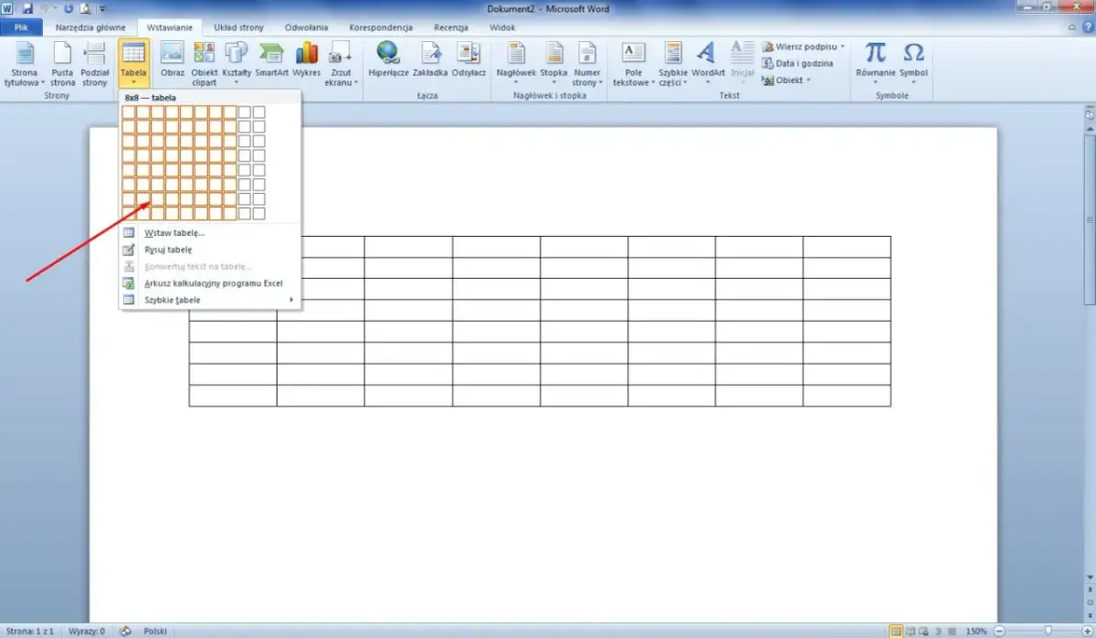
Task: Click the zoom slider in status bar
Action: pos(1048,631)
